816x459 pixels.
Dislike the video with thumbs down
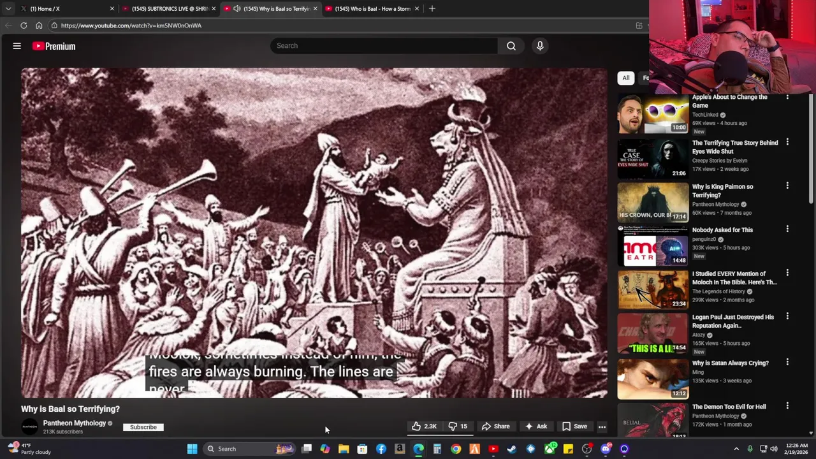tap(458, 426)
